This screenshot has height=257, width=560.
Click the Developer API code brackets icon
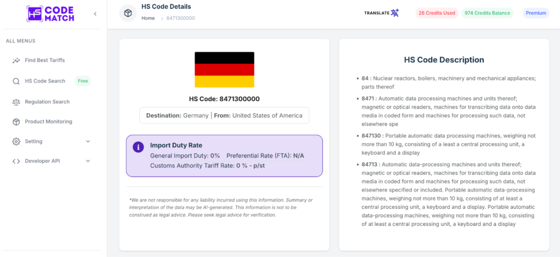tap(16, 161)
